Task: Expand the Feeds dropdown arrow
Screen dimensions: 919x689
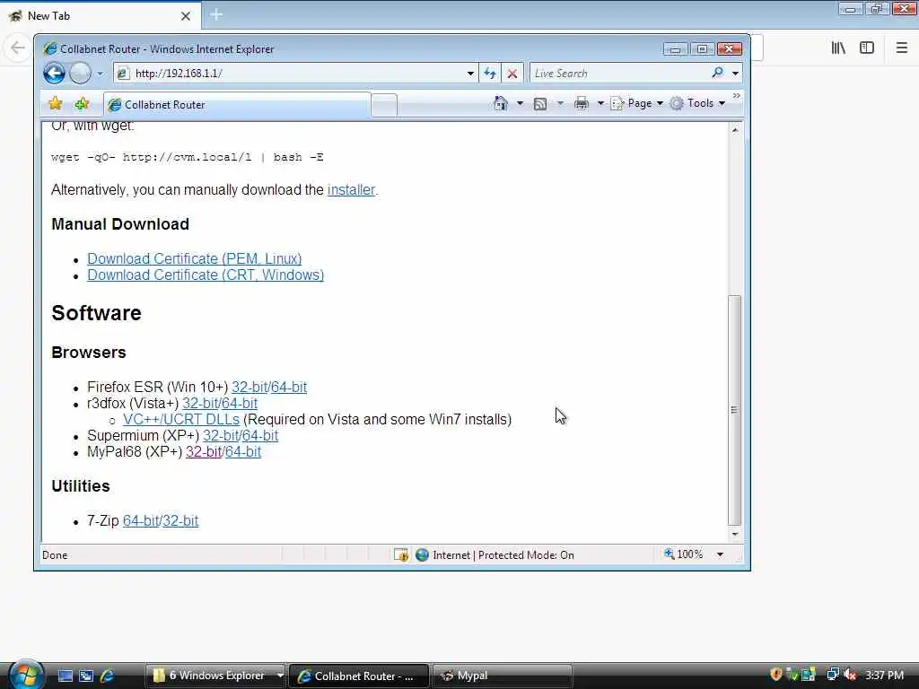Action: [x=560, y=104]
